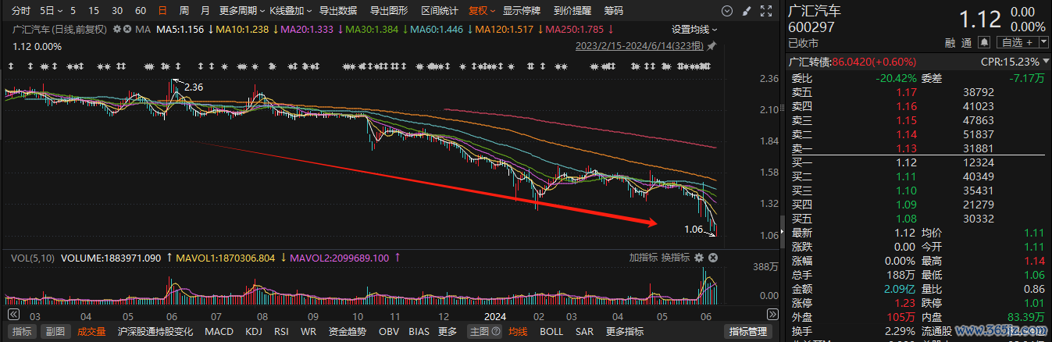Screen dimensions: 1052x342
Task: Open 更多指标 main chart list
Action: (625, 331)
